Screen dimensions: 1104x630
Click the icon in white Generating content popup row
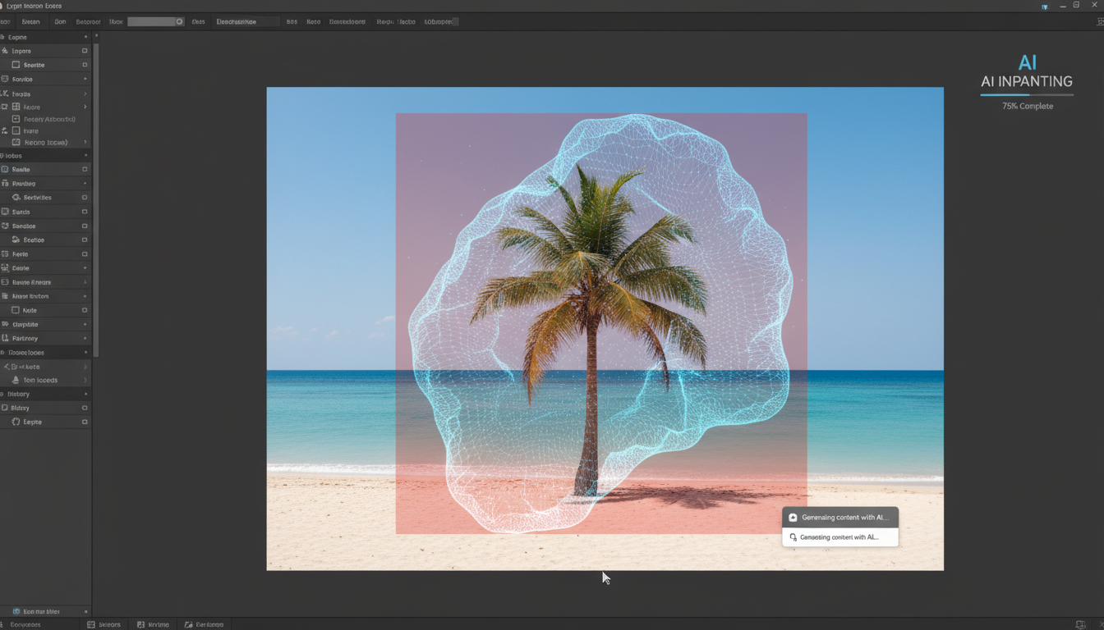[793, 537]
